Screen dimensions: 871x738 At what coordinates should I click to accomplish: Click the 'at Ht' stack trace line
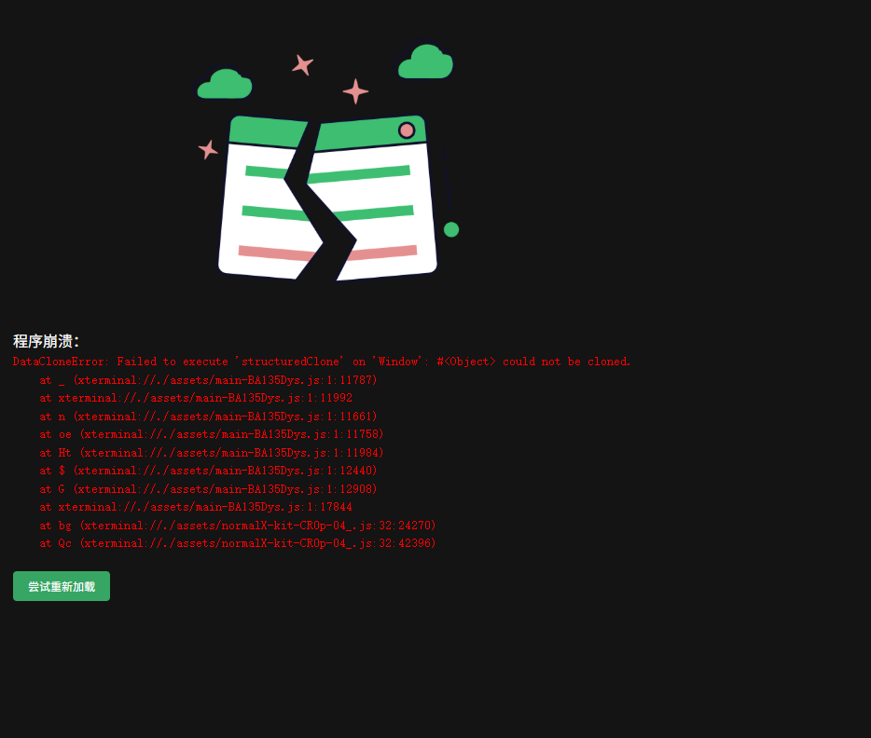(x=212, y=453)
